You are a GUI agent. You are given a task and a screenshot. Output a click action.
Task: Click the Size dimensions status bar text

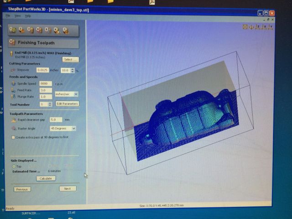[x=162, y=205]
